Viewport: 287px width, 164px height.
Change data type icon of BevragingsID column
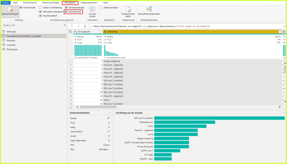coord(75,32)
